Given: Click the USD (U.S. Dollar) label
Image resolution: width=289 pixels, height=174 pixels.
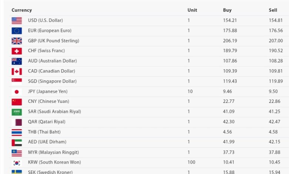Looking at the screenshot, I should (45, 20).
